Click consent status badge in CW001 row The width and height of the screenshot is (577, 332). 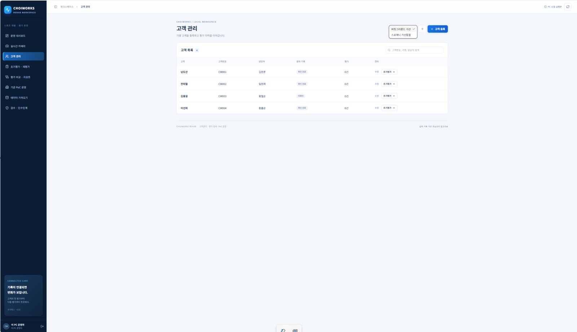point(302,72)
